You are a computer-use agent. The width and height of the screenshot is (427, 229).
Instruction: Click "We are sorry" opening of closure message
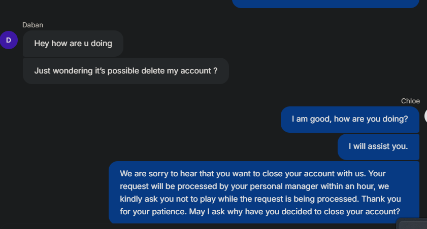(143, 174)
